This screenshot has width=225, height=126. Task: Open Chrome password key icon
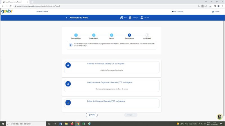pyautogui.click(x=199, y=6)
